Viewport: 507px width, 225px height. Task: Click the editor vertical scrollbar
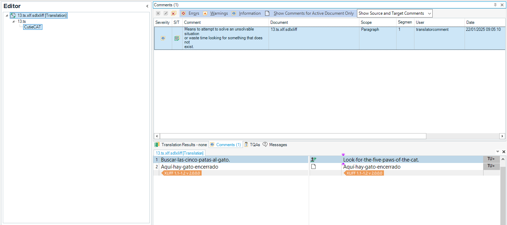(x=503, y=190)
